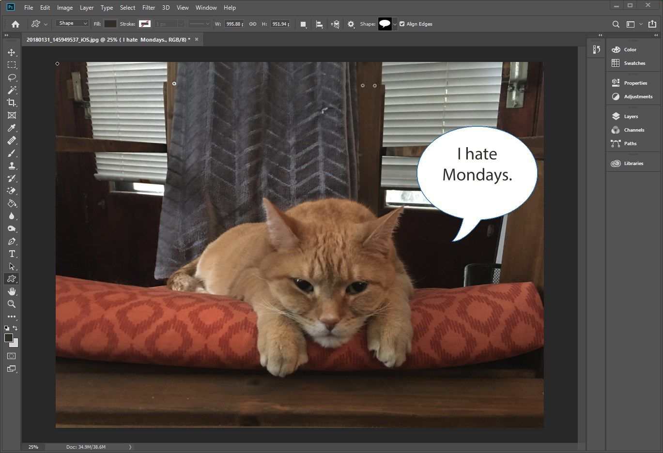This screenshot has height=453, width=663.
Task: Open the Edit Toolbar three-dots menu
Action: tap(12, 317)
